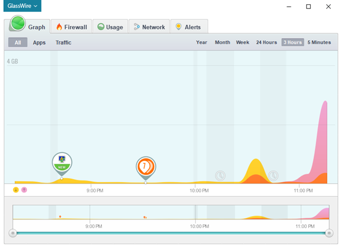This screenshot has height=248, width=342.
Task: Open the GlassWire dropdown menu
Action: tap(22, 6)
